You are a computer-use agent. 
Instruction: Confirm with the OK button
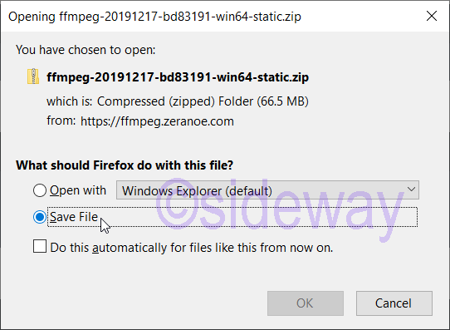click(x=306, y=303)
